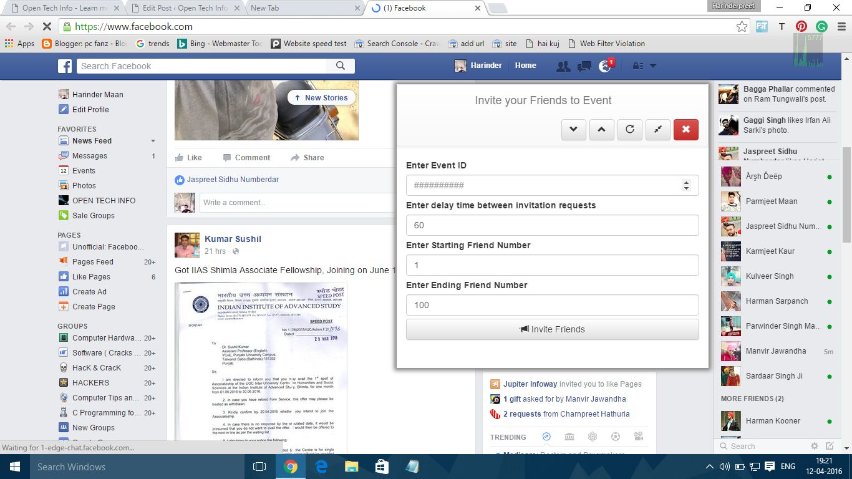Viewport: 852px width, 479px height.
Task: Click the new message compose icon in chat sidebar
Action: pyautogui.click(x=830, y=446)
